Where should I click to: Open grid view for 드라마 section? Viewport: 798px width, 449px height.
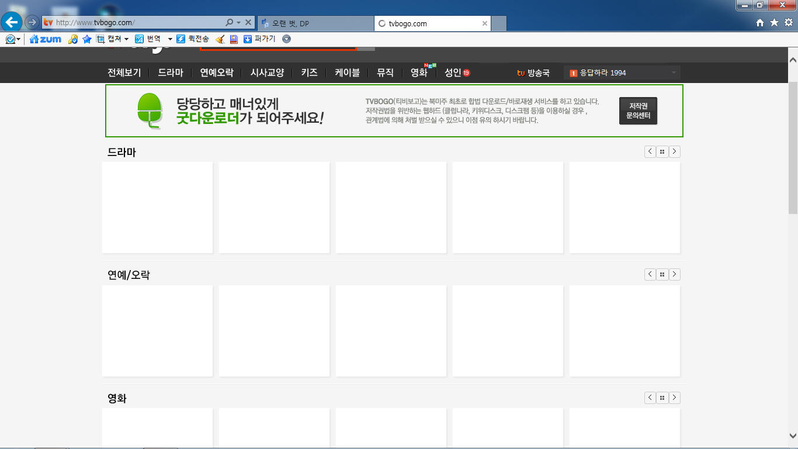click(662, 152)
